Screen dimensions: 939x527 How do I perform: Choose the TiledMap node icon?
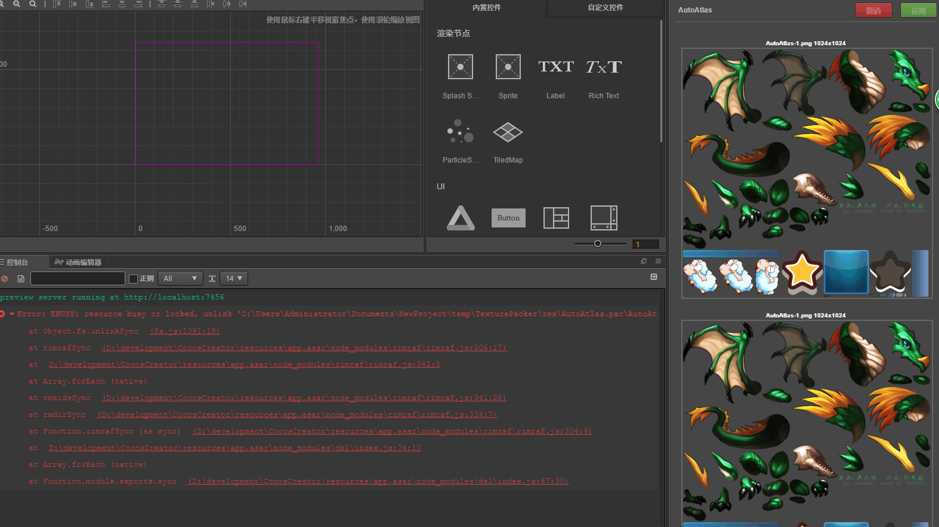[508, 132]
